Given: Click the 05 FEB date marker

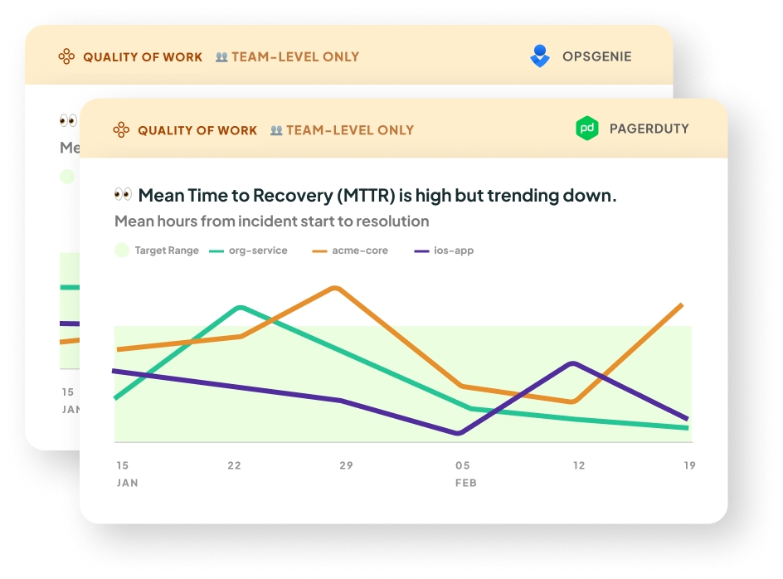Looking at the screenshot, I should point(463,473).
